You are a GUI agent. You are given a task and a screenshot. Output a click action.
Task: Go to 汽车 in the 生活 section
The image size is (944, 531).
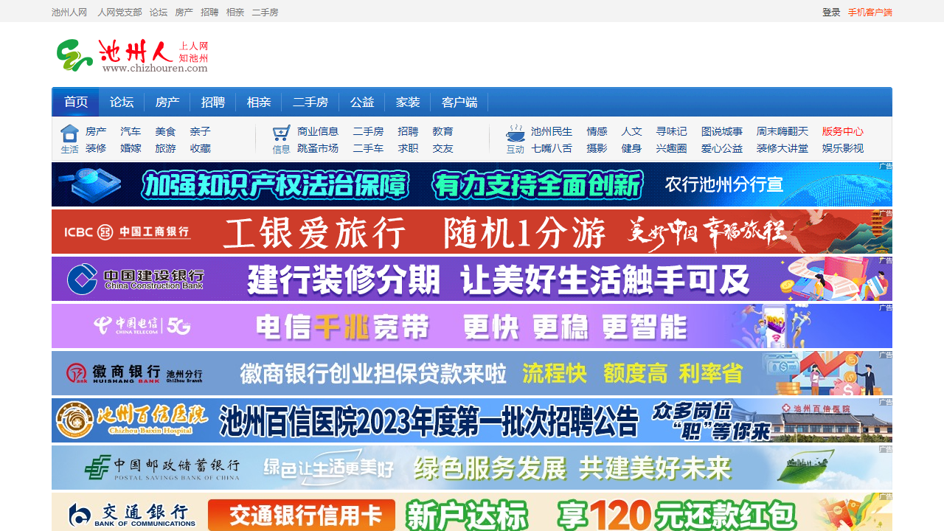click(131, 131)
